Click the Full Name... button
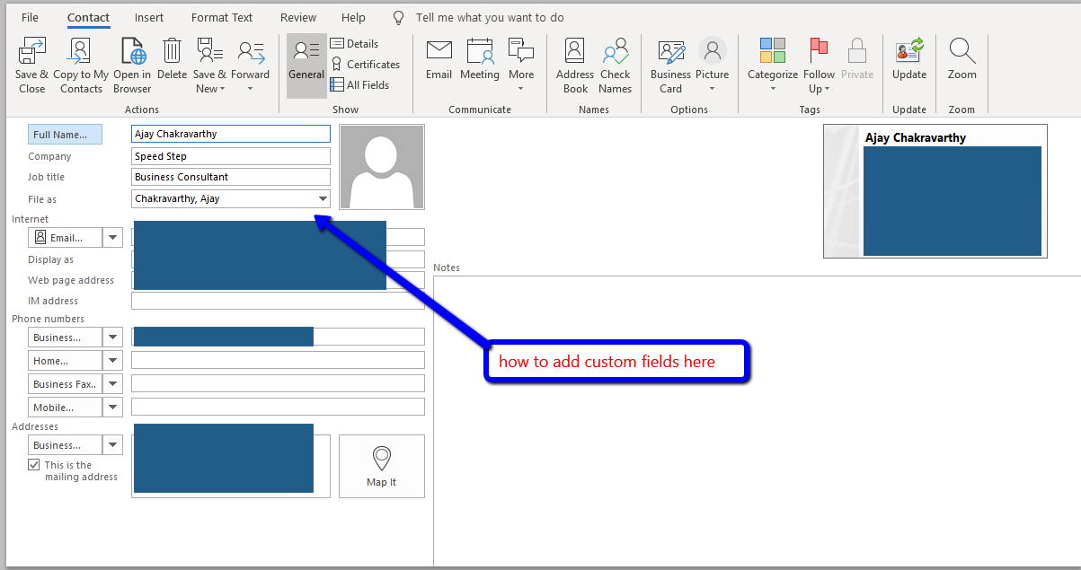Viewport: 1081px width, 570px height. click(x=65, y=135)
